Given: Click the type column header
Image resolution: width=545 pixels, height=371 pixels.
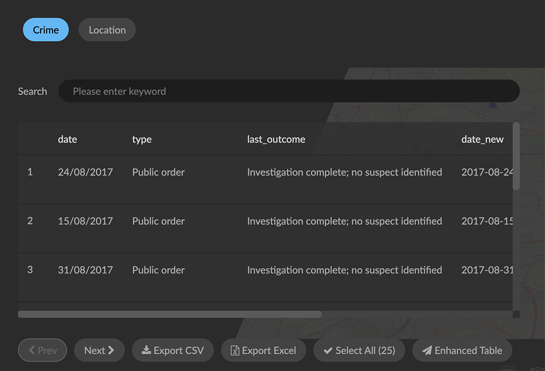Looking at the screenshot, I should point(142,139).
